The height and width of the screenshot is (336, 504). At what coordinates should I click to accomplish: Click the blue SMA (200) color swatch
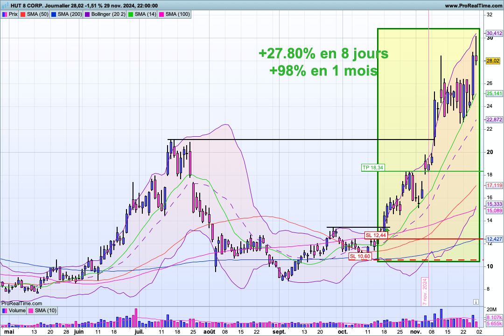point(54,14)
